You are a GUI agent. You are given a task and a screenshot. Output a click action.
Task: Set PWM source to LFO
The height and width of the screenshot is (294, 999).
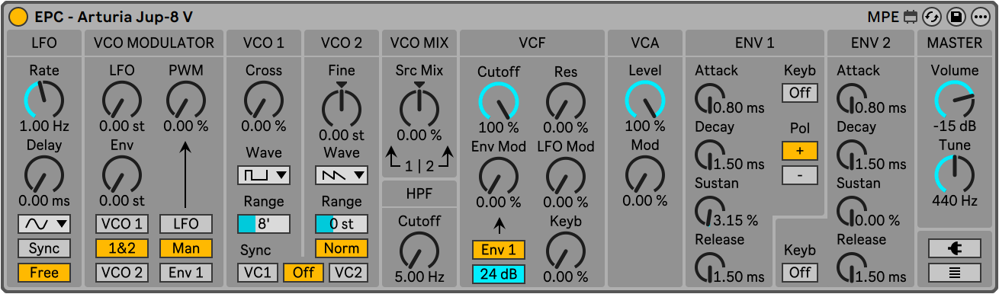(x=186, y=224)
